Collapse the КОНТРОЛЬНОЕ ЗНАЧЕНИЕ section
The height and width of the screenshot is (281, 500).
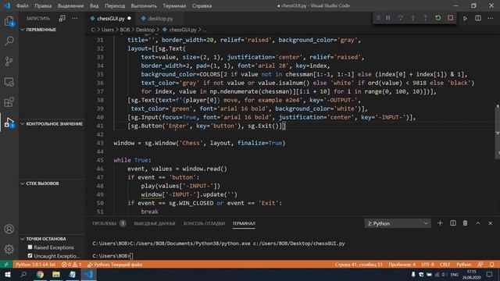click(x=52, y=123)
